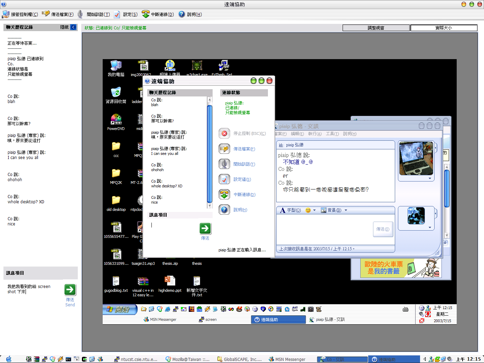Click 字型 font button in MSN chat

(290, 210)
